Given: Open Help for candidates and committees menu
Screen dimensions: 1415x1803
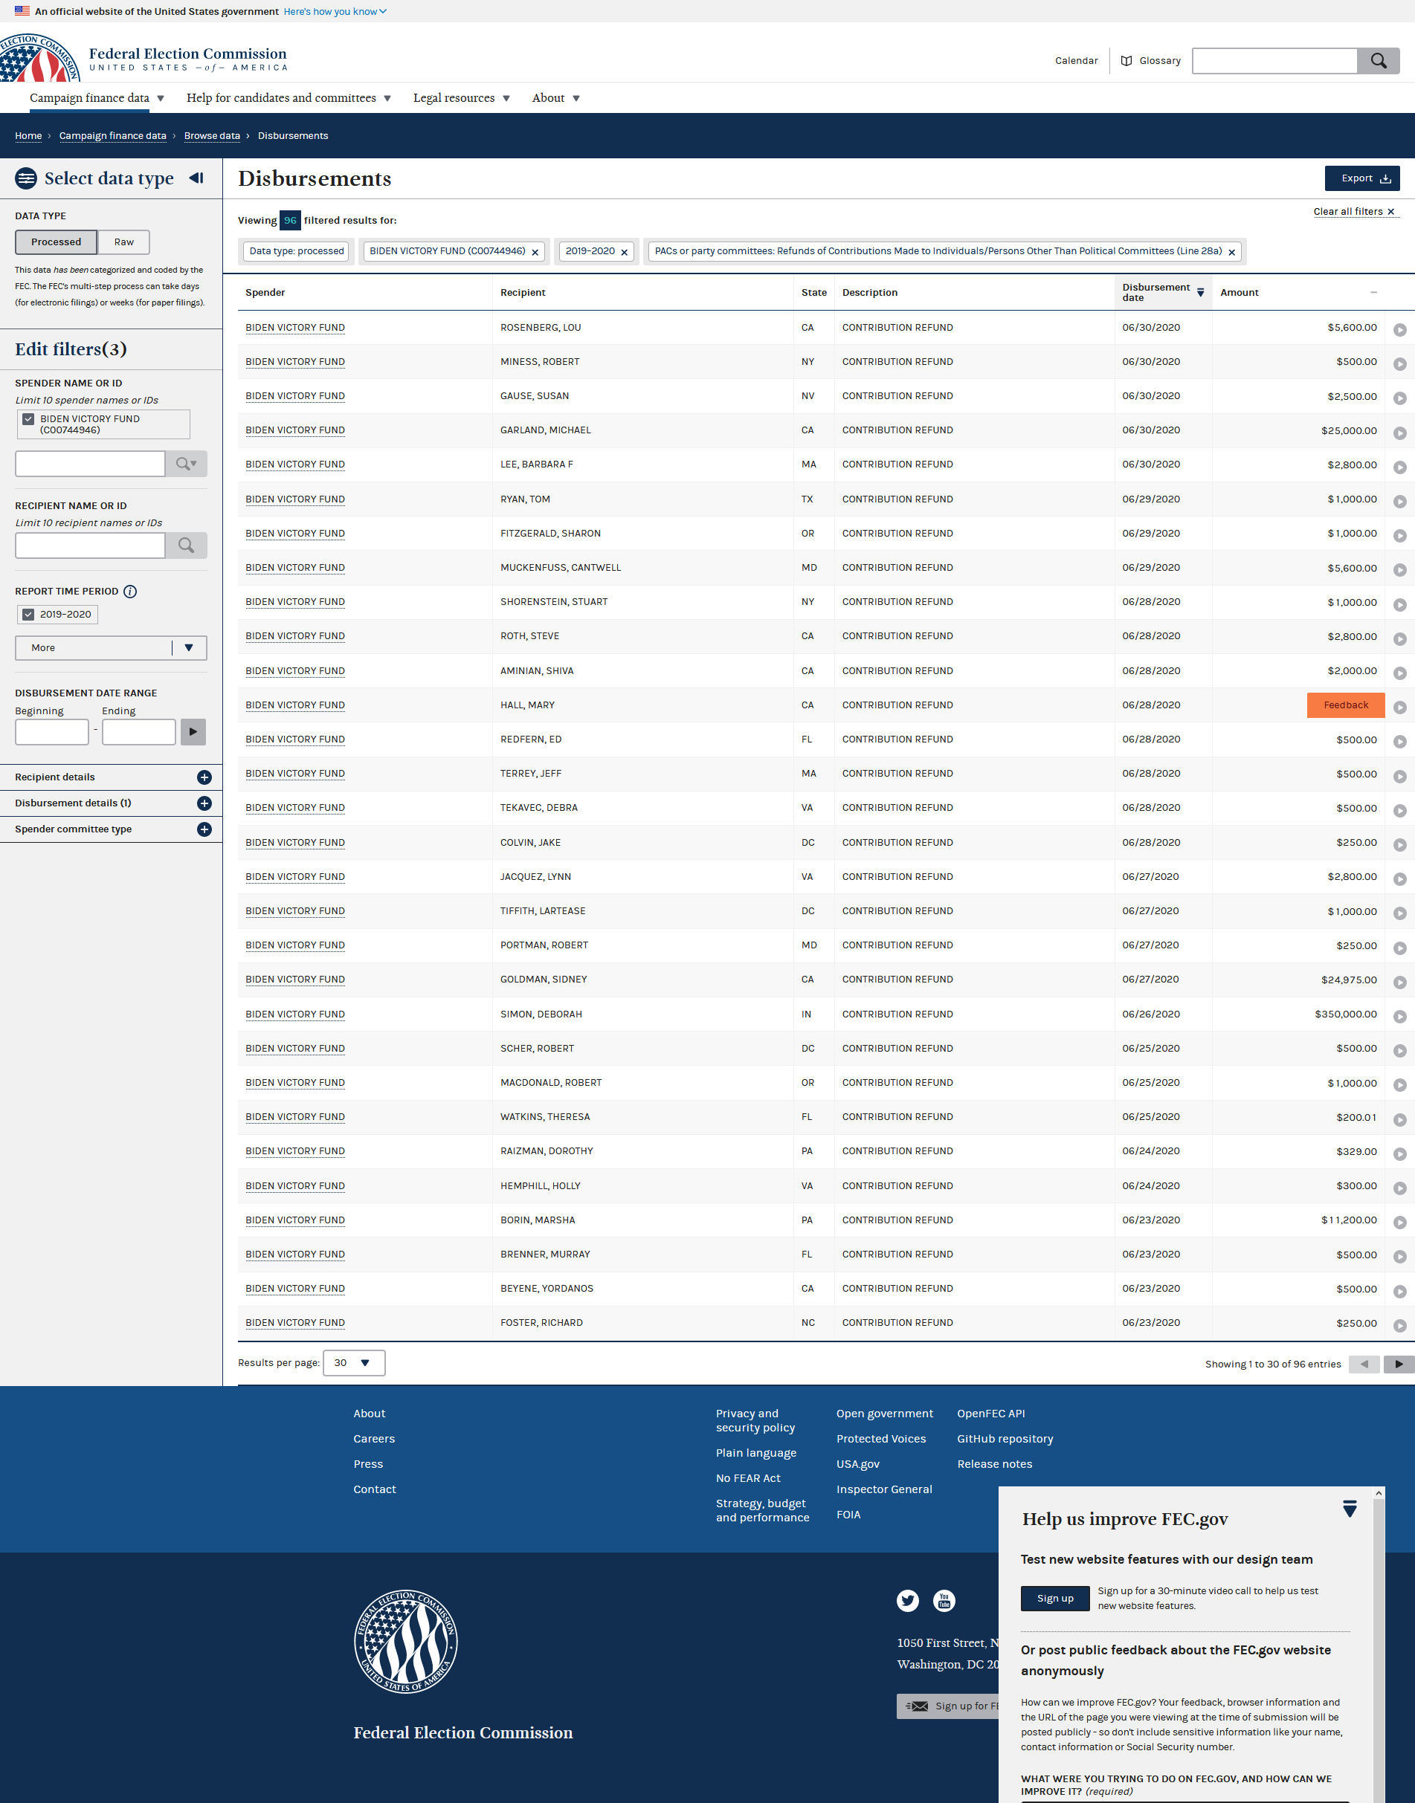Looking at the screenshot, I should click(289, 97).
